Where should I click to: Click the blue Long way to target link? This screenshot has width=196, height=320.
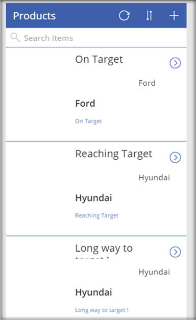102,310
